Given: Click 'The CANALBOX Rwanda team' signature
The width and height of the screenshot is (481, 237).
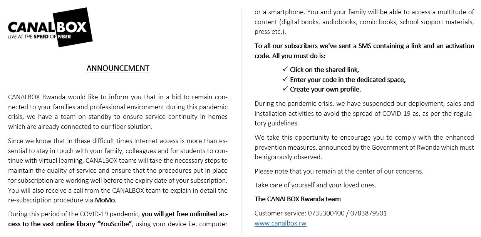Looking at the screenshot, I should pyautogui.click(x=298, y=199).
